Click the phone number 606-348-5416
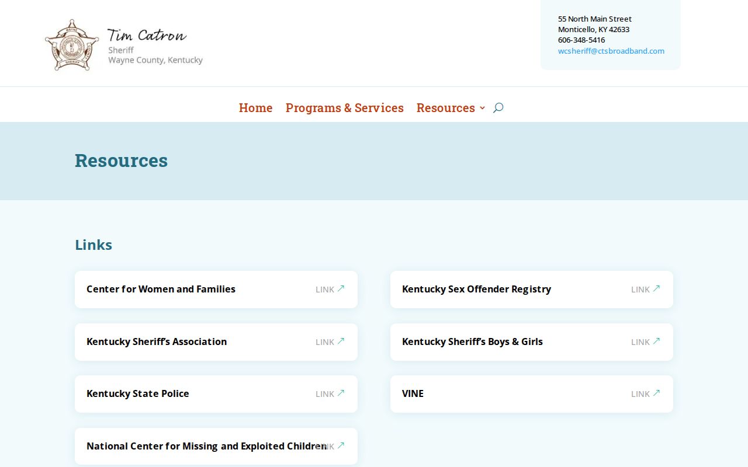The height and width of the screenshot is (467, 748). 581,40
